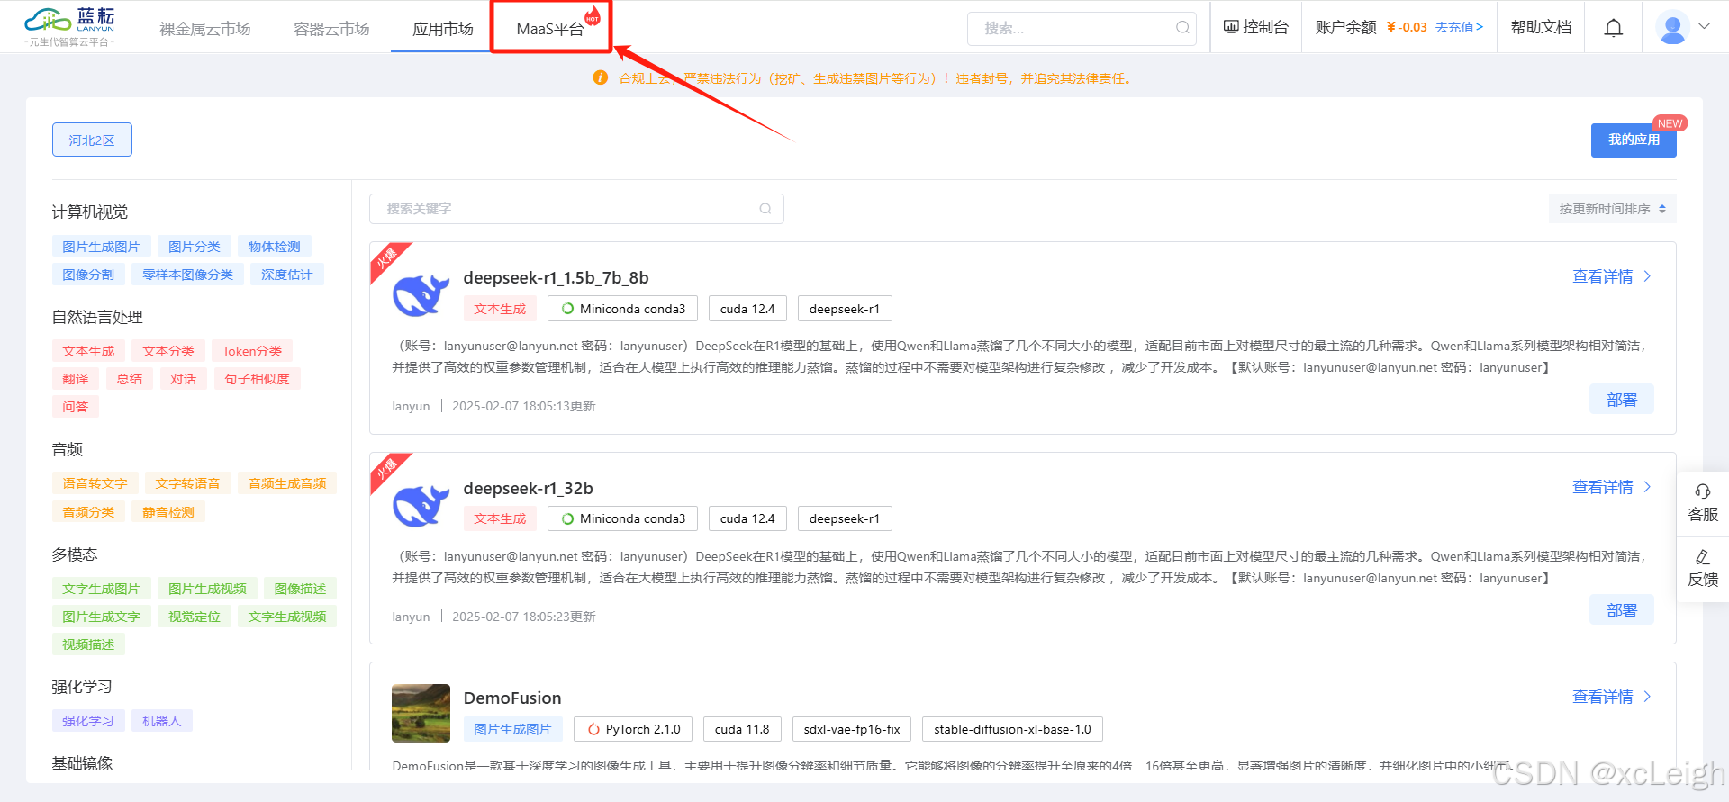The image size is (1729, 802).
Task: Switch to the container cloud market tab
Action: pos(331,29)
